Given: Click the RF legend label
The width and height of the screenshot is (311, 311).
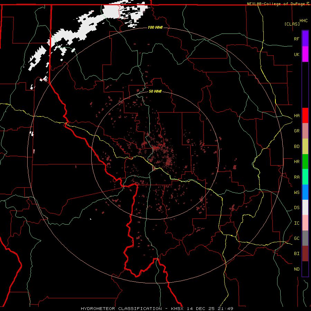Looking at the screenshot, I should click(x=296, y=39).
